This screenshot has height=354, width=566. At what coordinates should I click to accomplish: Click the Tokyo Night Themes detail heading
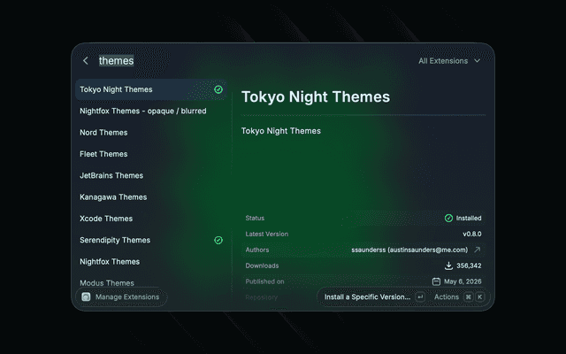coord(316,96)
